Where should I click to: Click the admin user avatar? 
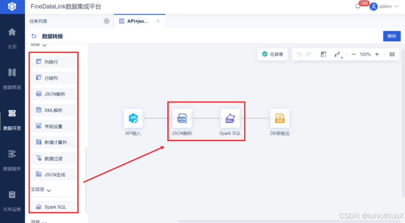click(x=373, y=6)
